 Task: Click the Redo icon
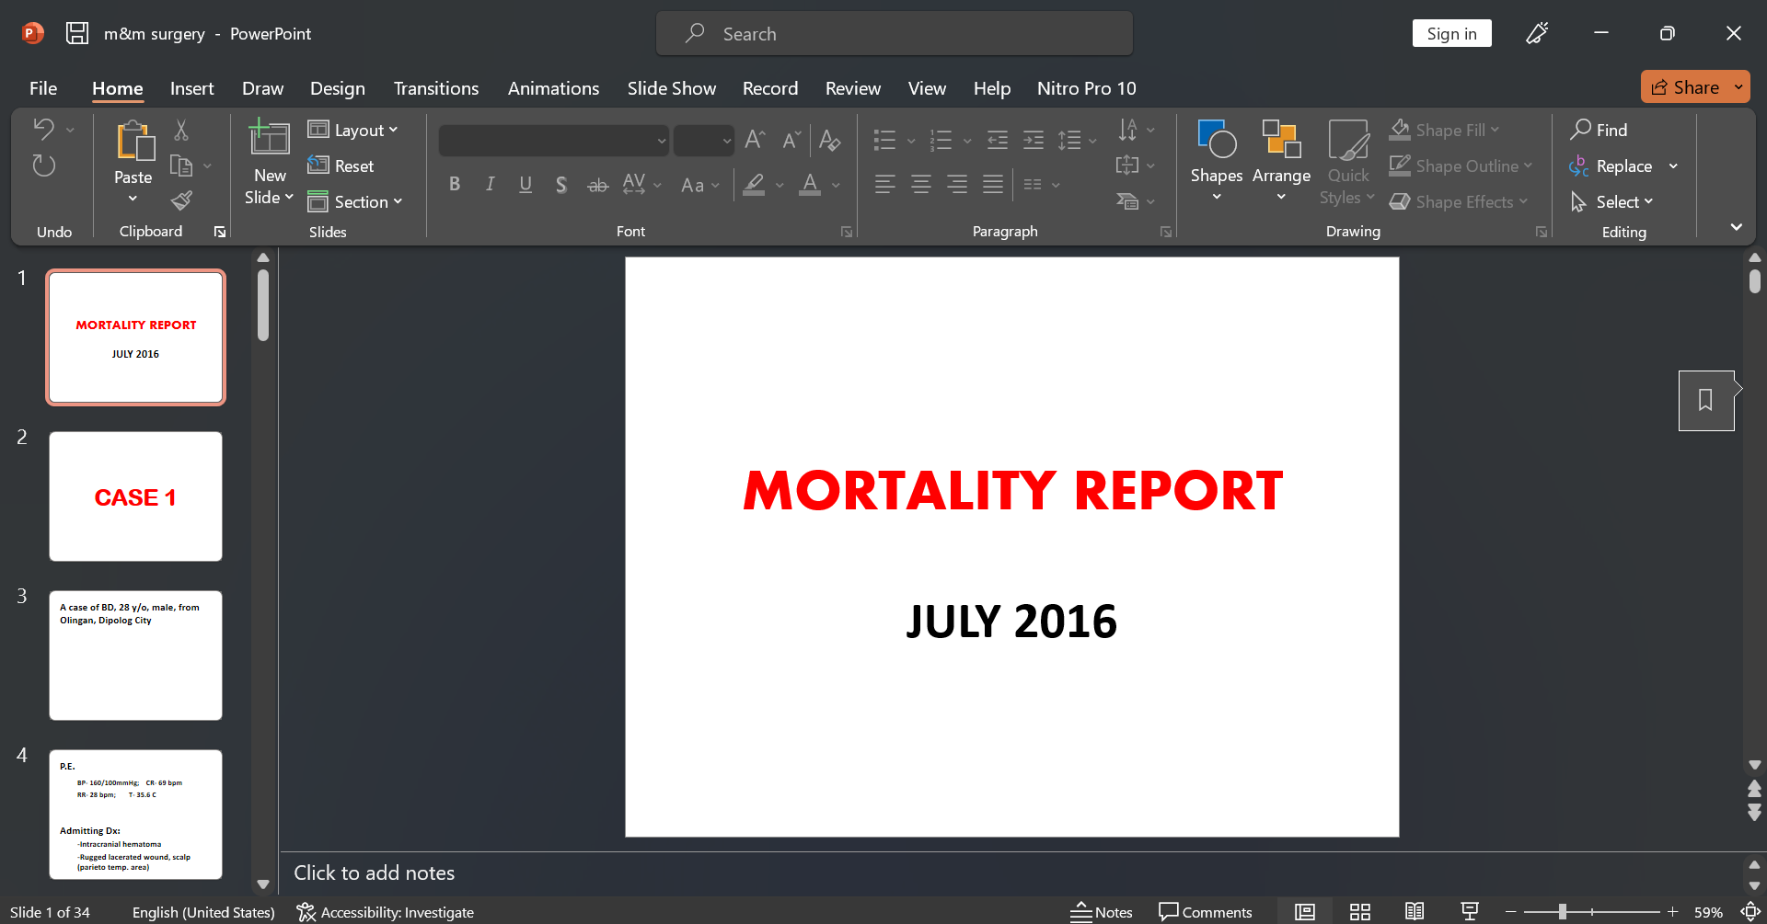pyautogui.click(x=43, y=165)
